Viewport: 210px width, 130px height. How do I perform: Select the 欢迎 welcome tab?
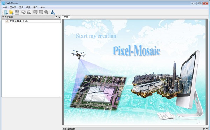pyautogui.click(x=66, y=17)
